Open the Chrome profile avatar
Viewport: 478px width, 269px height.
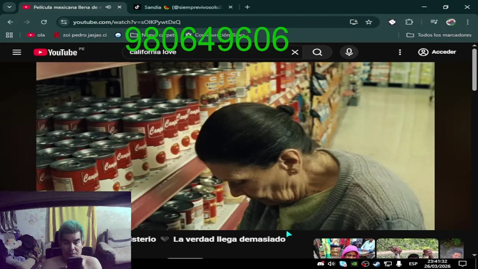tap(451, 22)
